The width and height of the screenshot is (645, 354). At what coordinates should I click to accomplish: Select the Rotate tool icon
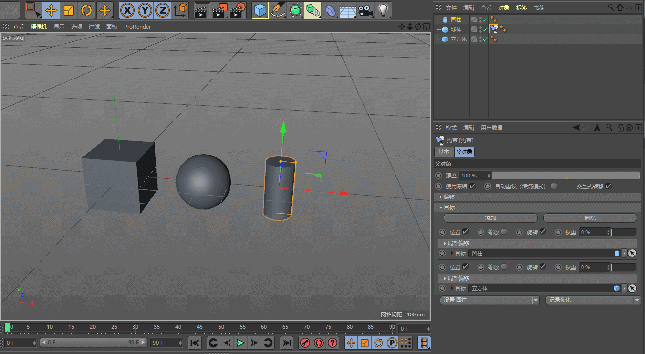point(86,10)
